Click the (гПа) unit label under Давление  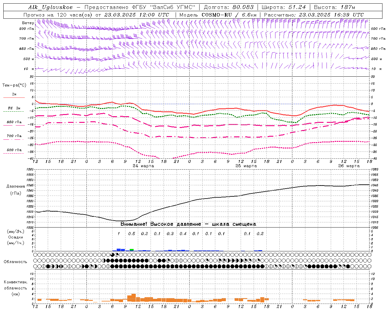click(16, 193)
